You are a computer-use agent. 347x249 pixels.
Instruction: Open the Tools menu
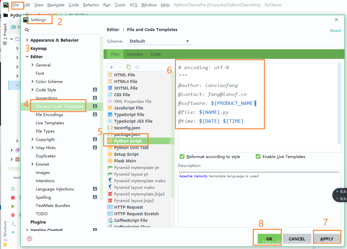[120, 5]
